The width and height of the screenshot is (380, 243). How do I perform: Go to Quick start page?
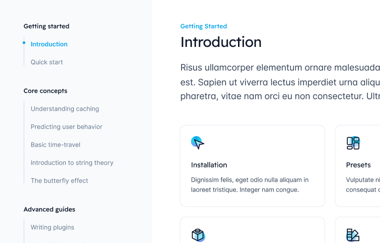pyautogui.click(x=47, y=62)
